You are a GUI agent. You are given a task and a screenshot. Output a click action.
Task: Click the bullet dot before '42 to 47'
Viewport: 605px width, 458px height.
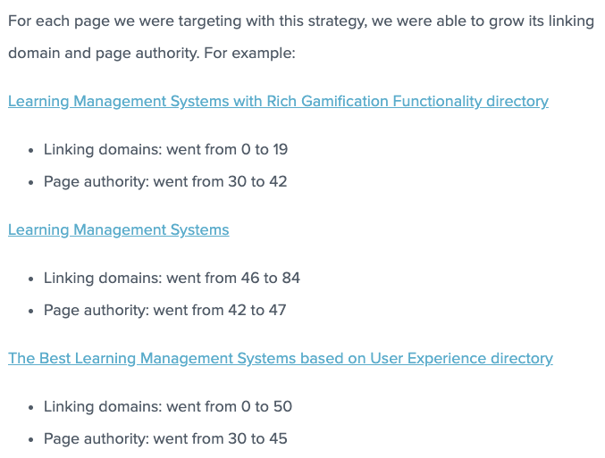click(30, 311)
